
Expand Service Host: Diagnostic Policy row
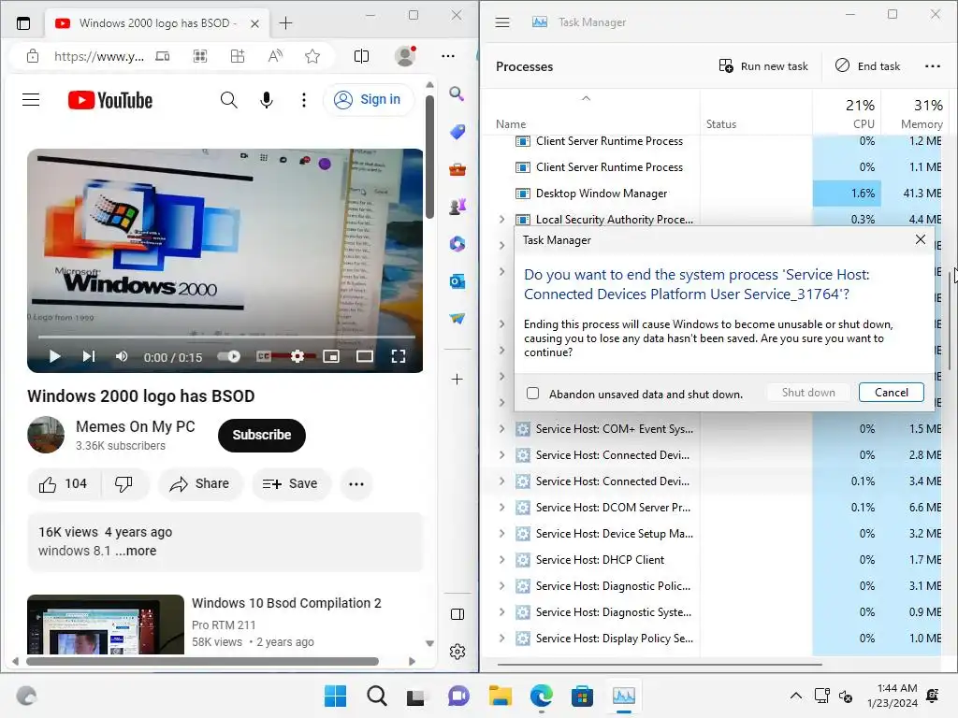pos(501,586)
